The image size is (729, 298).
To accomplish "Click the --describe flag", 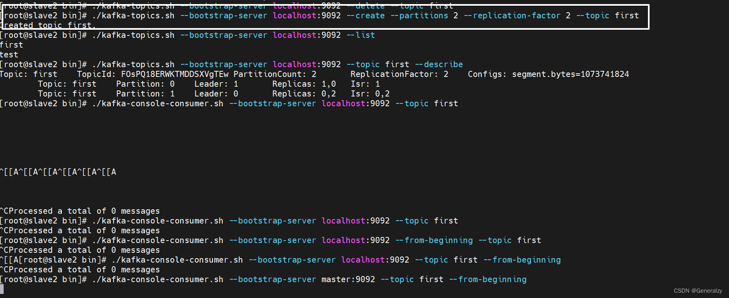I will (439, 65).
